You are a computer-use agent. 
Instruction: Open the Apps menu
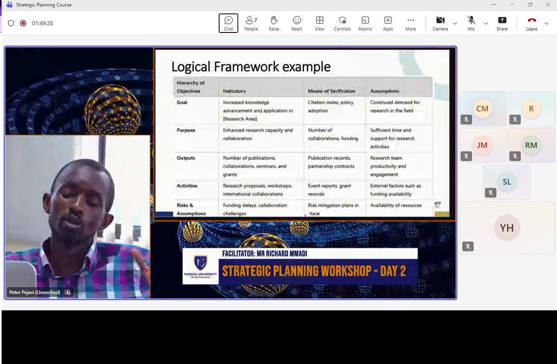pos(388,23)
